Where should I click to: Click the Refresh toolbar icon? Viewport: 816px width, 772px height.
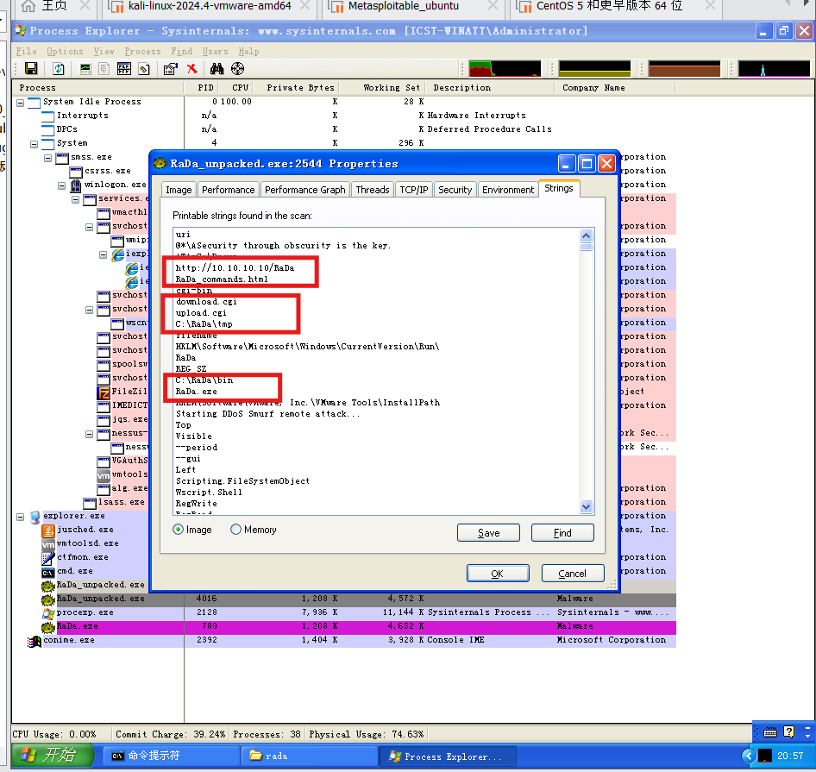tap(59, 69)
